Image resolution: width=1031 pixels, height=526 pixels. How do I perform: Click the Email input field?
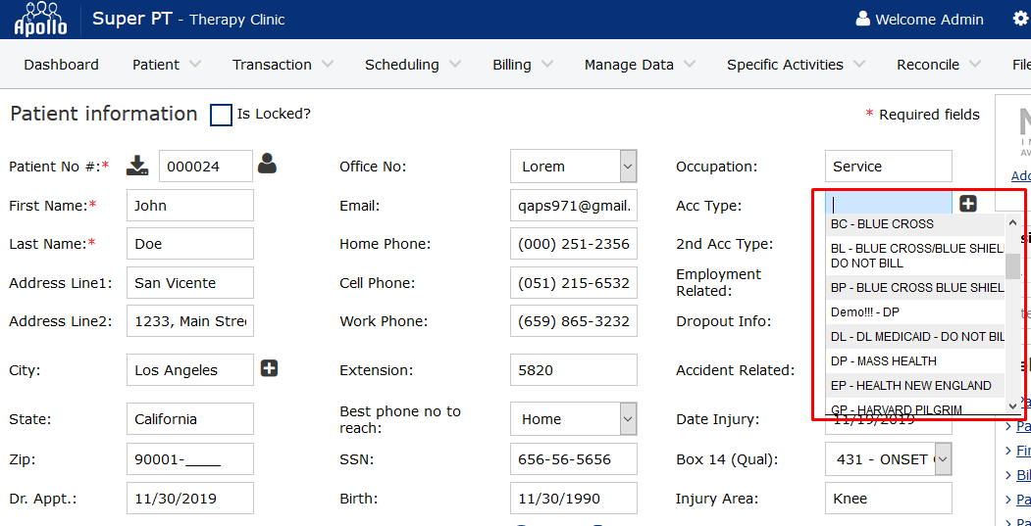click(574, 206)
